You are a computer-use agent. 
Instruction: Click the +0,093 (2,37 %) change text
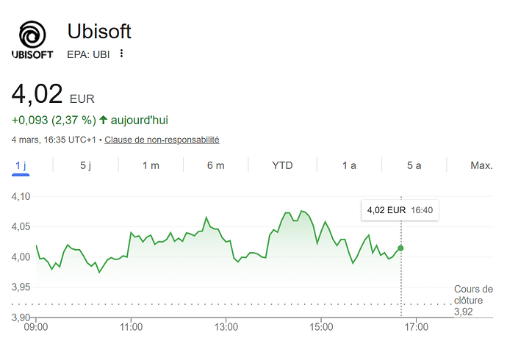coord(53,120)
